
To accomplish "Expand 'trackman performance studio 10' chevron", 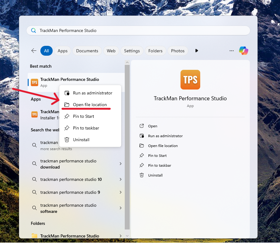I will [120, 179].
